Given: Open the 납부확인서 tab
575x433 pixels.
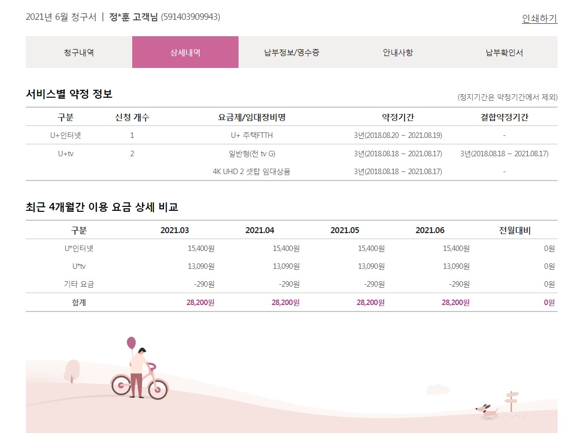Looking at the screenshot, I should tap(504, 52).
